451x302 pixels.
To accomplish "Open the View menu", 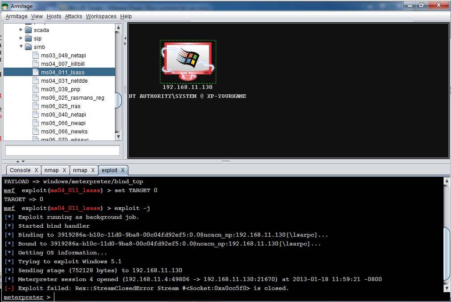I will tap(37, 16).
